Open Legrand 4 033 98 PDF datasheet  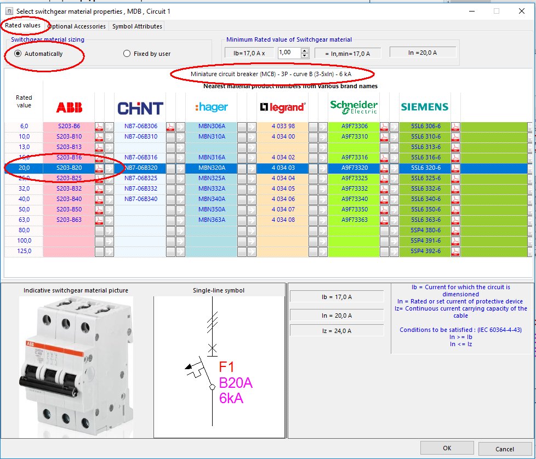coord(313,126)
